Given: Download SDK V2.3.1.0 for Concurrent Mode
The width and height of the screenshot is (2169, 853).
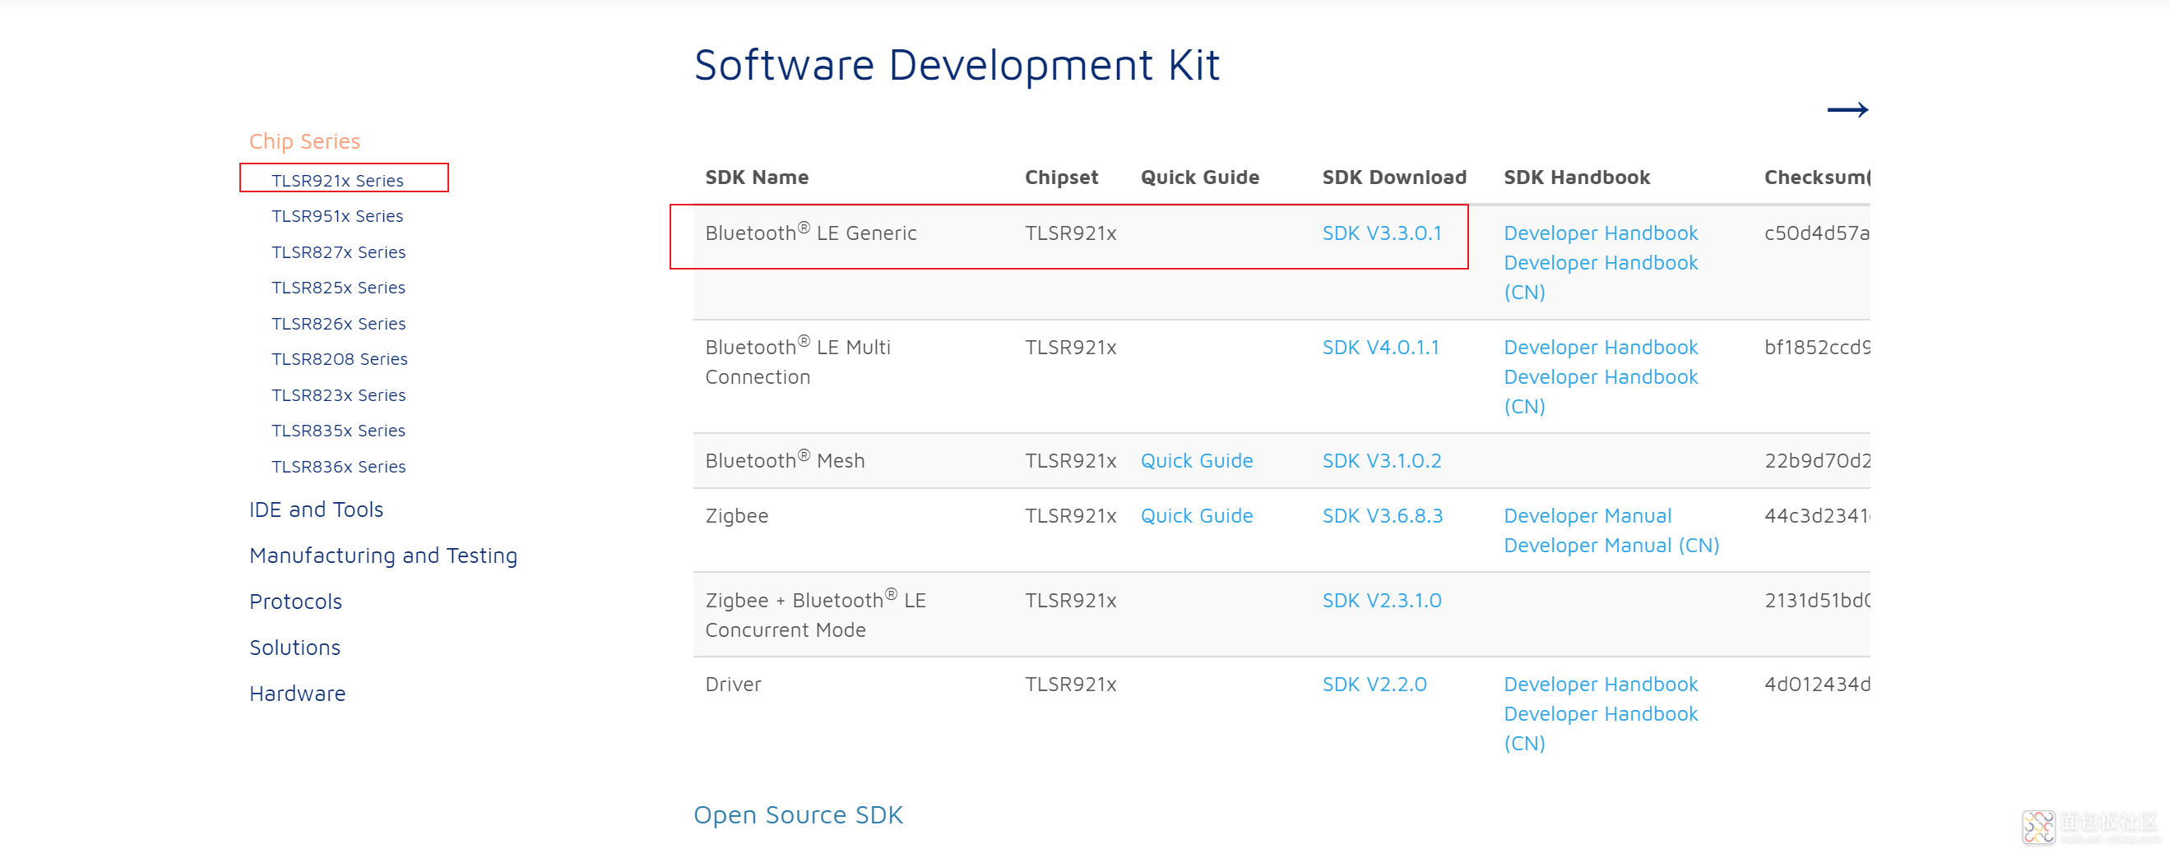Looking at the screenshot, I should click(1382, 601).
